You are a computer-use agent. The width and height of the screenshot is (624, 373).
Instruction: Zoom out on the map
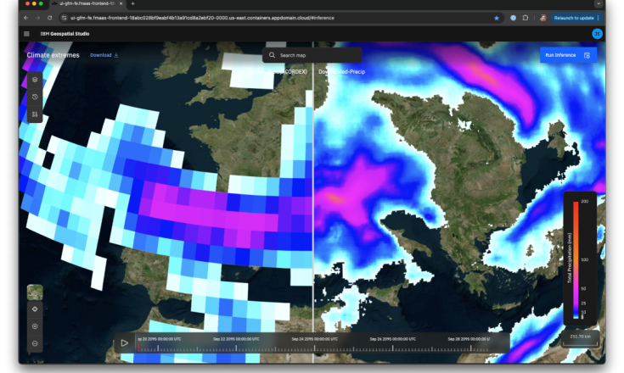click(x=35, y=343)
